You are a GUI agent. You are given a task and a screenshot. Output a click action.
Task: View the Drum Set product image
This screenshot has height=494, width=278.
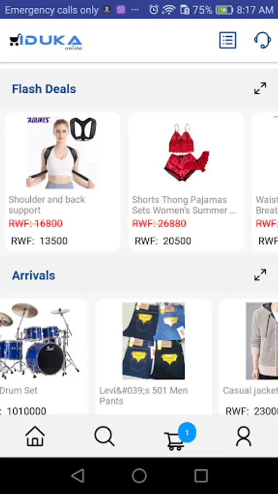coord(39,341)
